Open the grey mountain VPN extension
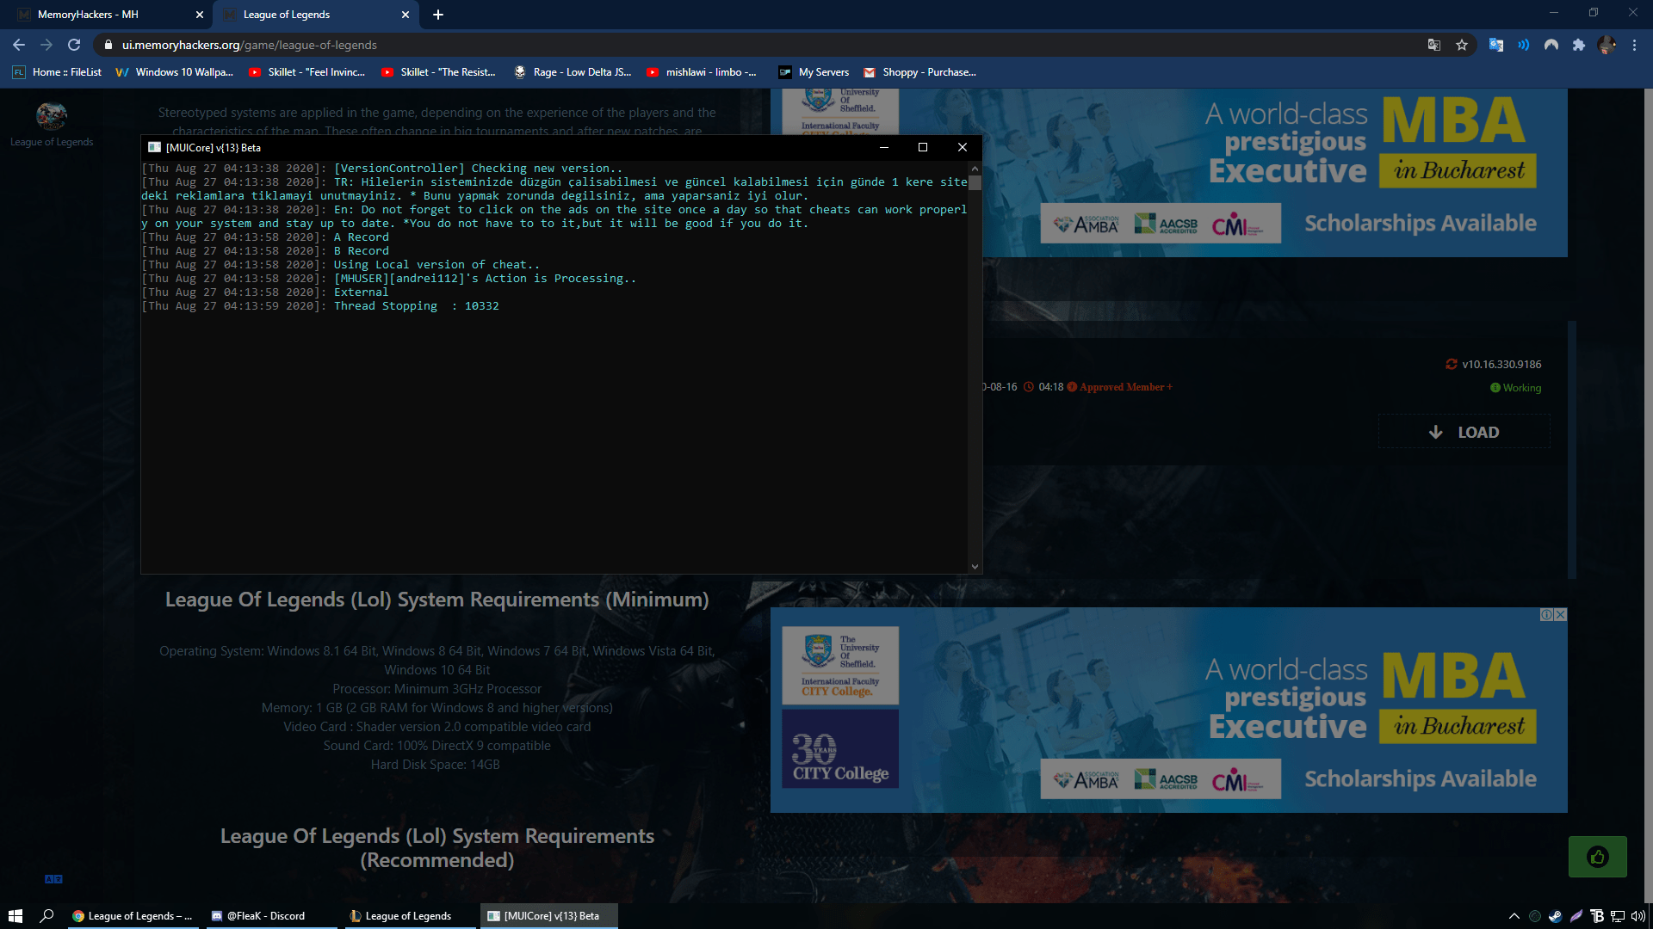This screenshot has width=1653, height=929. click(x=1551, y=45)
